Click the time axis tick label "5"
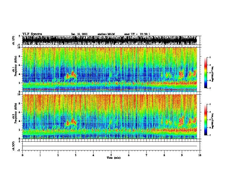This screenshot has height=174, width=225. [x=111, y=155]
